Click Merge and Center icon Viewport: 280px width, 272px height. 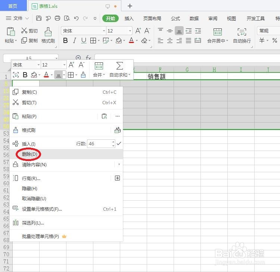point(218,32)
